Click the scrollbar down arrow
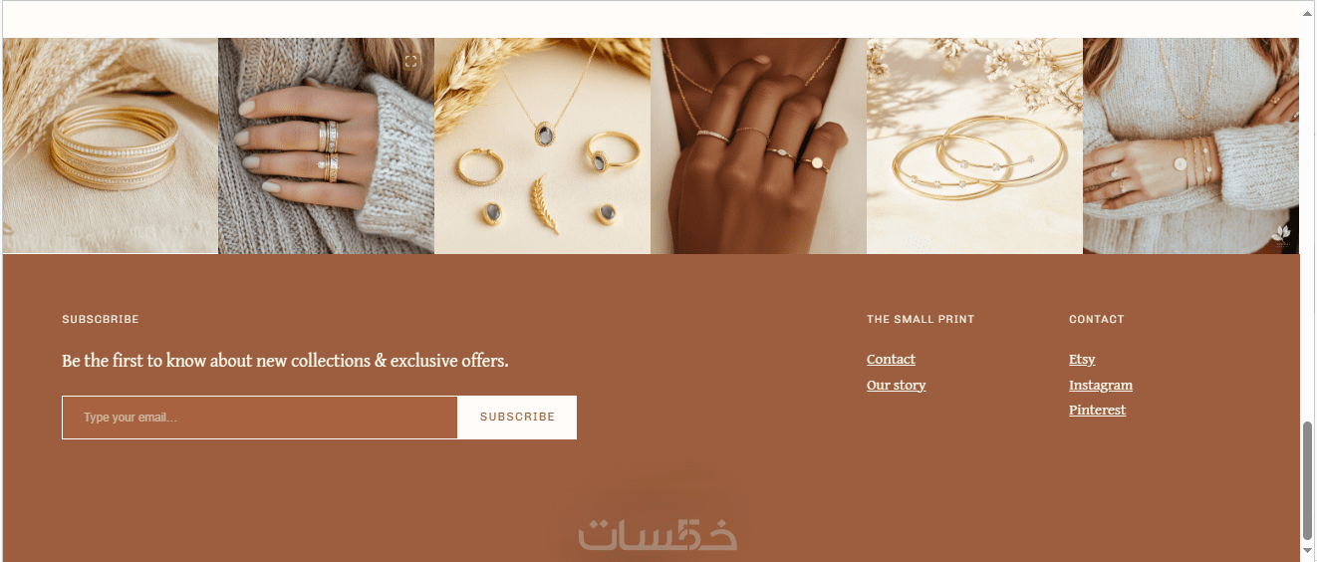This screenshot has height=562, width=1317. [x=1307, y=549]
